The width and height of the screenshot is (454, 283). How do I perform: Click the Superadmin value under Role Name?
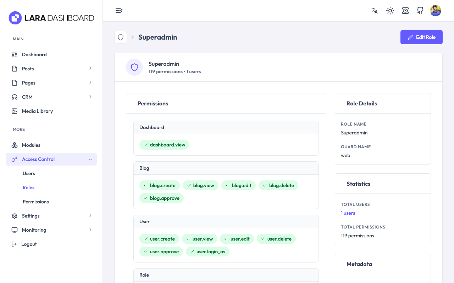(354, 133)
